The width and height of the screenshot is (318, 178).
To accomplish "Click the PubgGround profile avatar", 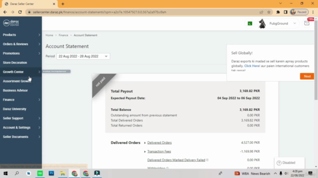I will click(262, 24).
